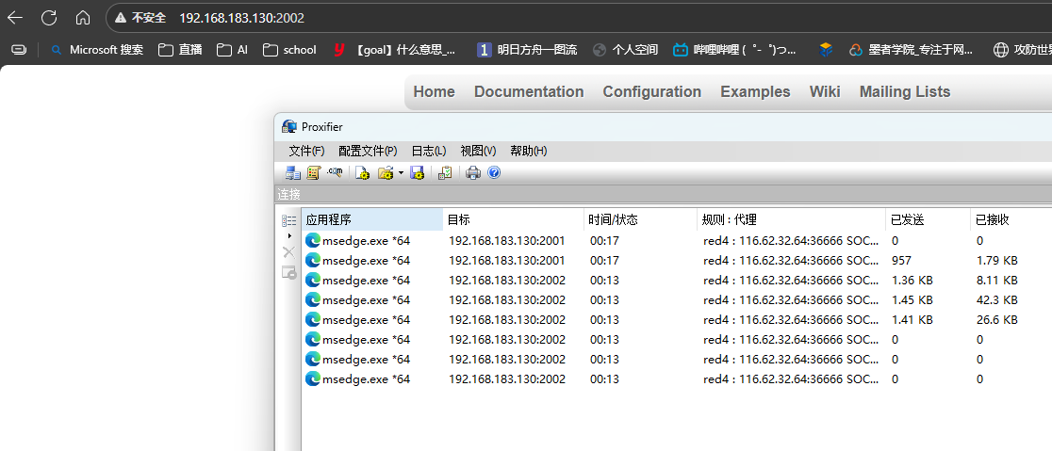Screen dimensions: 1052x451
Task: Open 攻防世界 bookmark
Action: pyautogui.click(x=1023, y=50)
